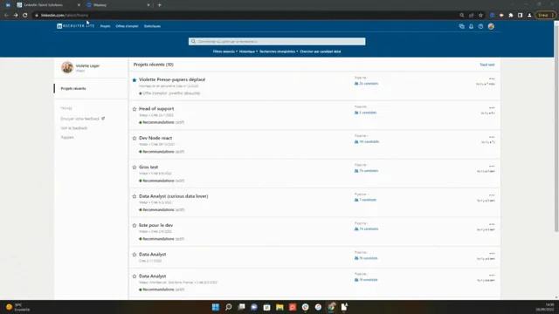Open the more options menu for Head of support
The height and width of the screenshot is (314, 559).
pyautogui.click(x=492, y=108)
